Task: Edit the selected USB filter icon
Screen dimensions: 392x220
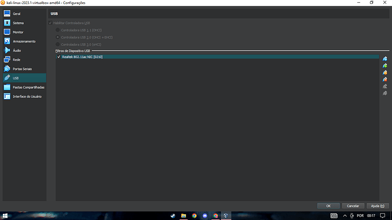Action: [x=385, y=73]
